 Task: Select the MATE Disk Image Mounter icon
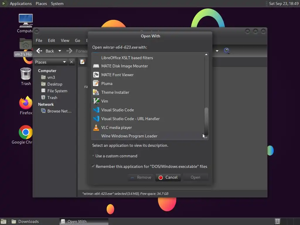point(96,66)
